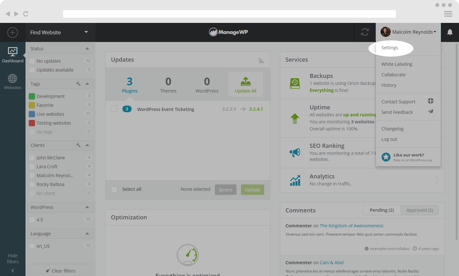Viewport: 459px width, 276px height.
Task: Click the Optimization speedometer icon
Action: 188,255
